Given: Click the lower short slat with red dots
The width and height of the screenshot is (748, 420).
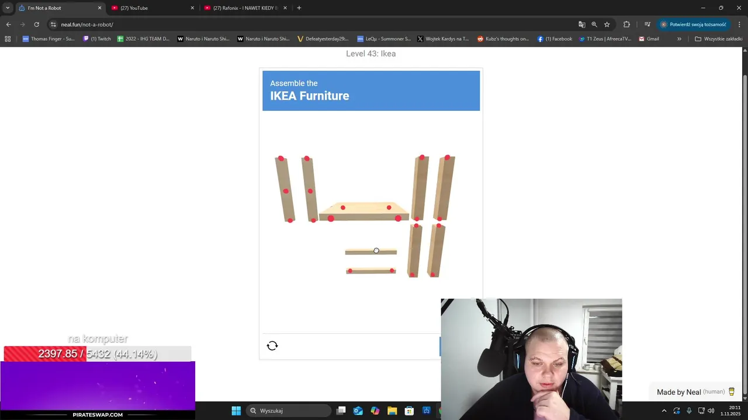Looking at the screenshot, I should (x=371, y=271).
